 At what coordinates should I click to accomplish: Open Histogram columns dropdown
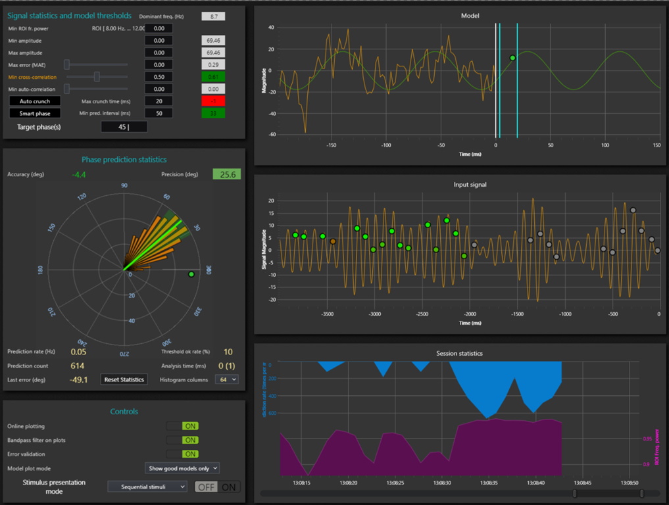coord(226,379)
